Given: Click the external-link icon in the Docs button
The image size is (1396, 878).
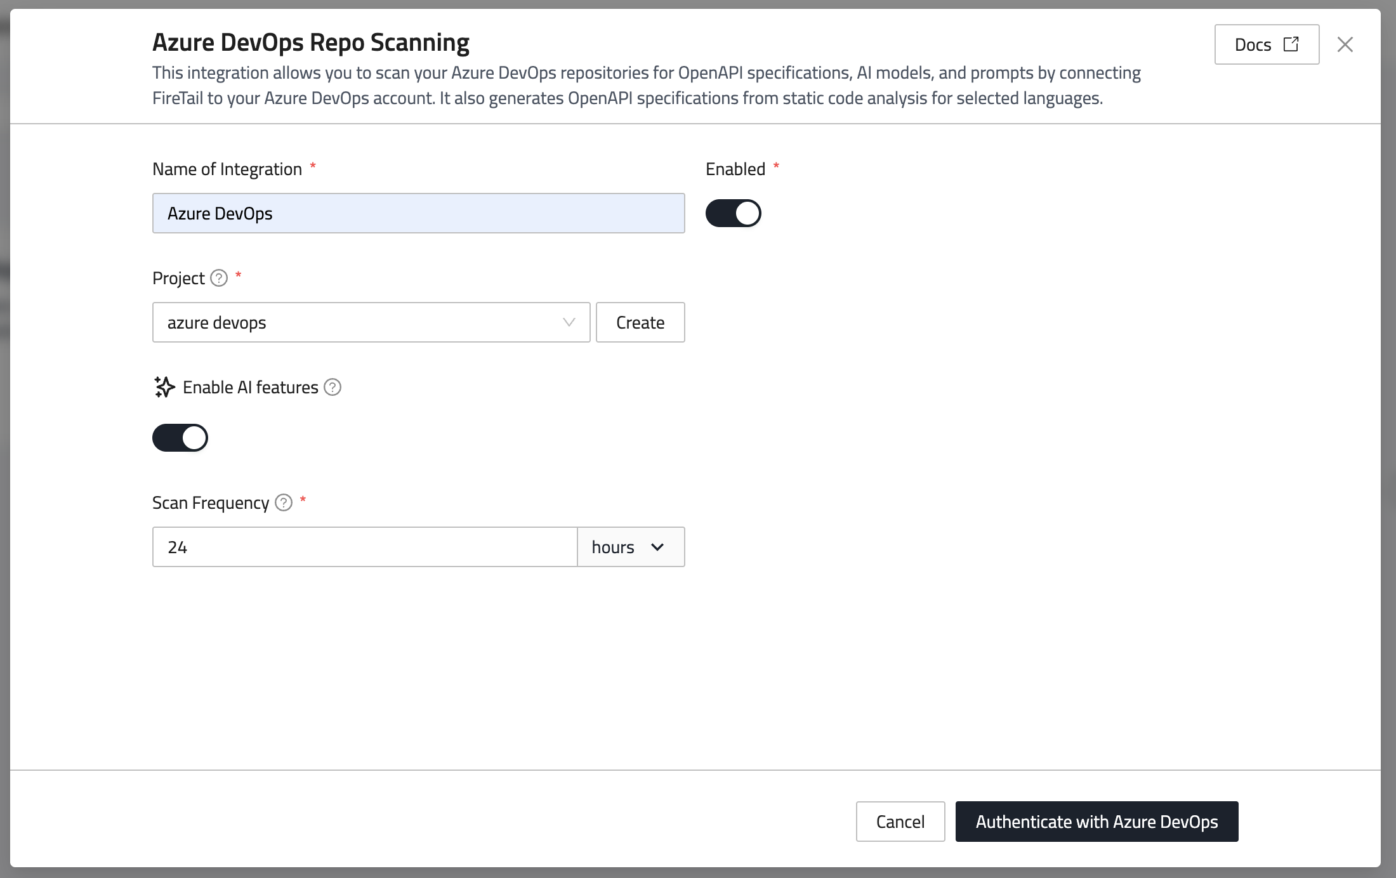Looking at the screenshot, I should point(1291,44).
